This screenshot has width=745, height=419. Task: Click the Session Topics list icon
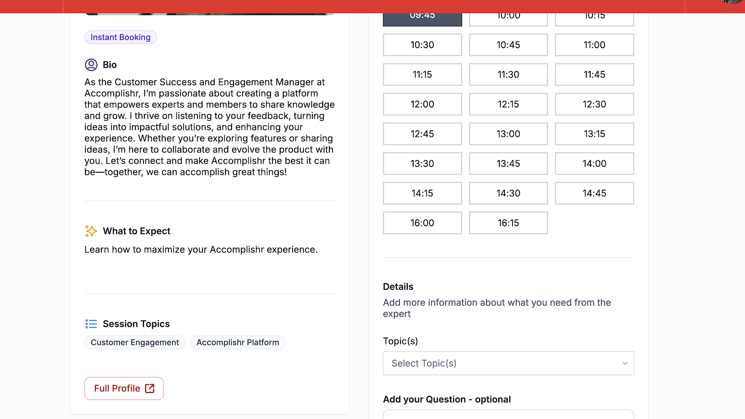91,324
